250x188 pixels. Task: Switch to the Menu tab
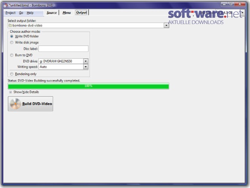(x=67, y=12)
